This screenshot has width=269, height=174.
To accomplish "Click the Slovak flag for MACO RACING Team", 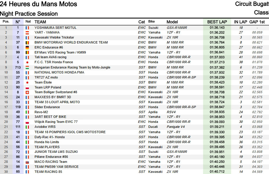I will 27,162.
